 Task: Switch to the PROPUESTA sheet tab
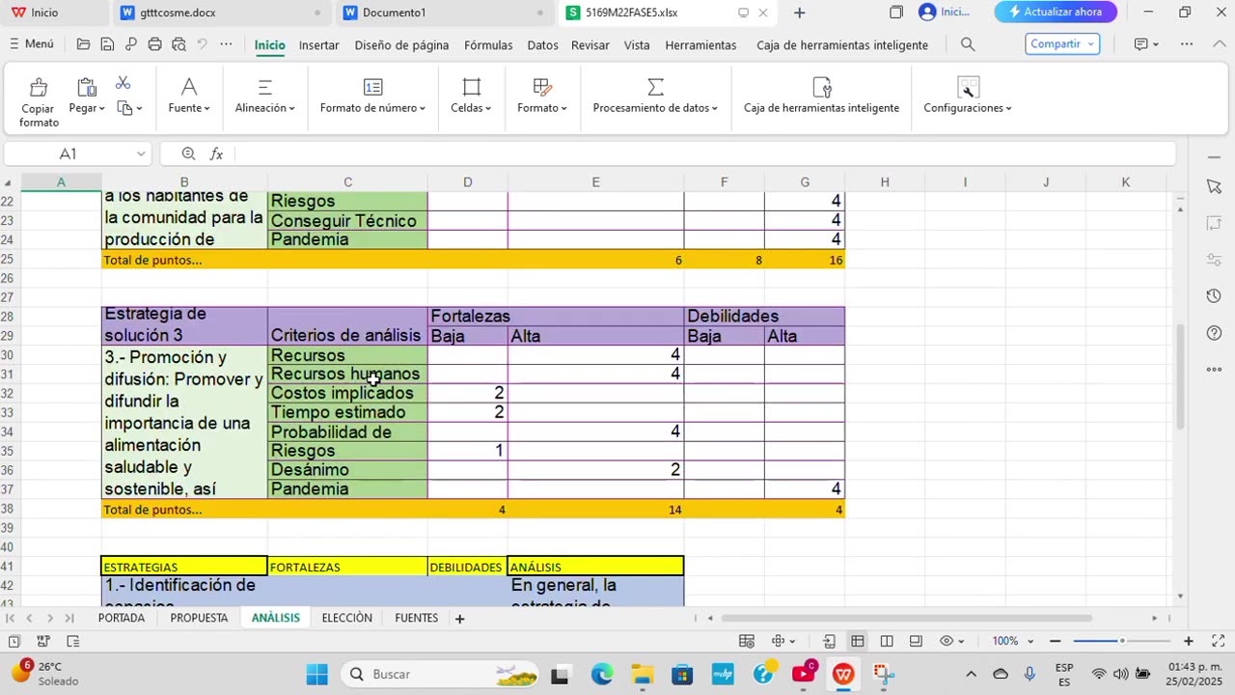pyautogui.click(x=199, y=618)
